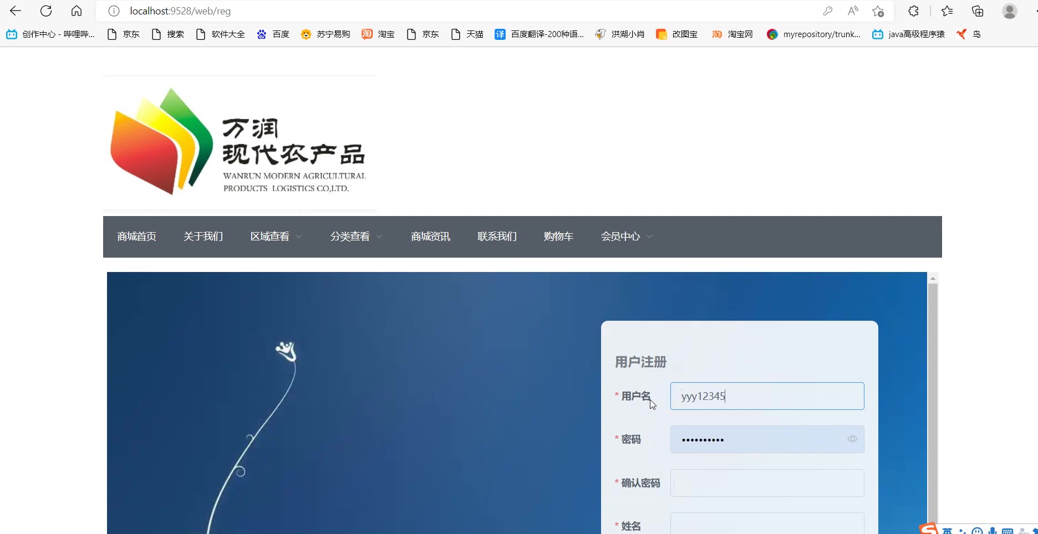Open the first 京东 bookmark

pos(123,34)
